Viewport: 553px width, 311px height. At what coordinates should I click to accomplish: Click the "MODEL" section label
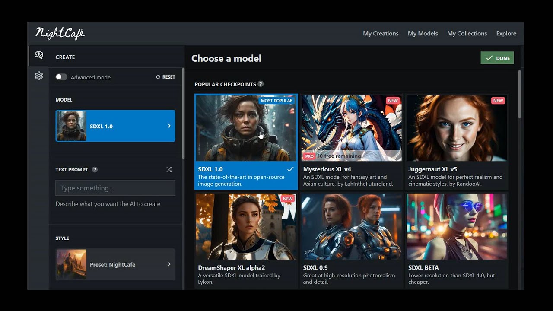point(64,100)
